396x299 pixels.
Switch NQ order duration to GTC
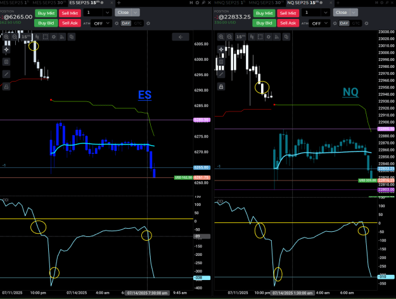[x=356, y=23]
